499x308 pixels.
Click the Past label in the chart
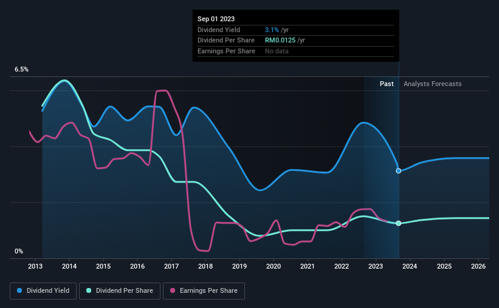[x=387, y=84]
